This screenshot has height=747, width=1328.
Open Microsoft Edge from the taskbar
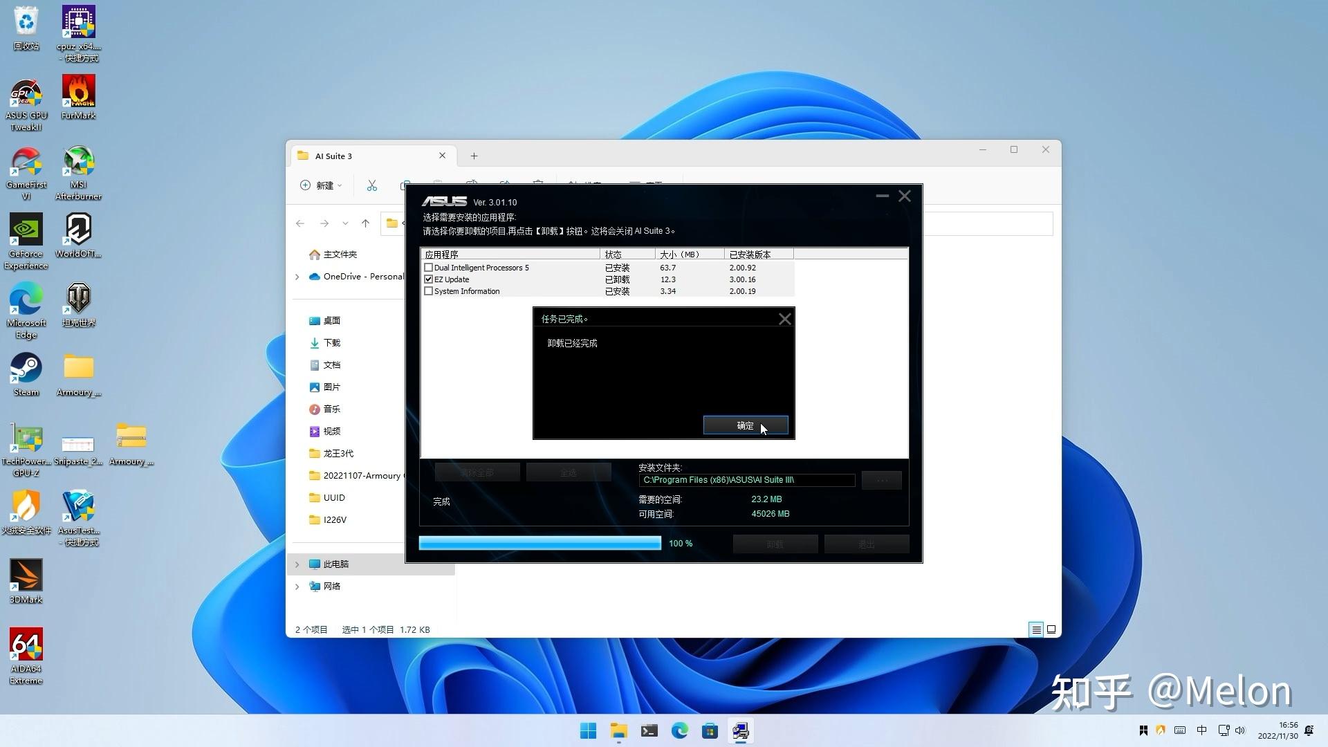[679, 731]
